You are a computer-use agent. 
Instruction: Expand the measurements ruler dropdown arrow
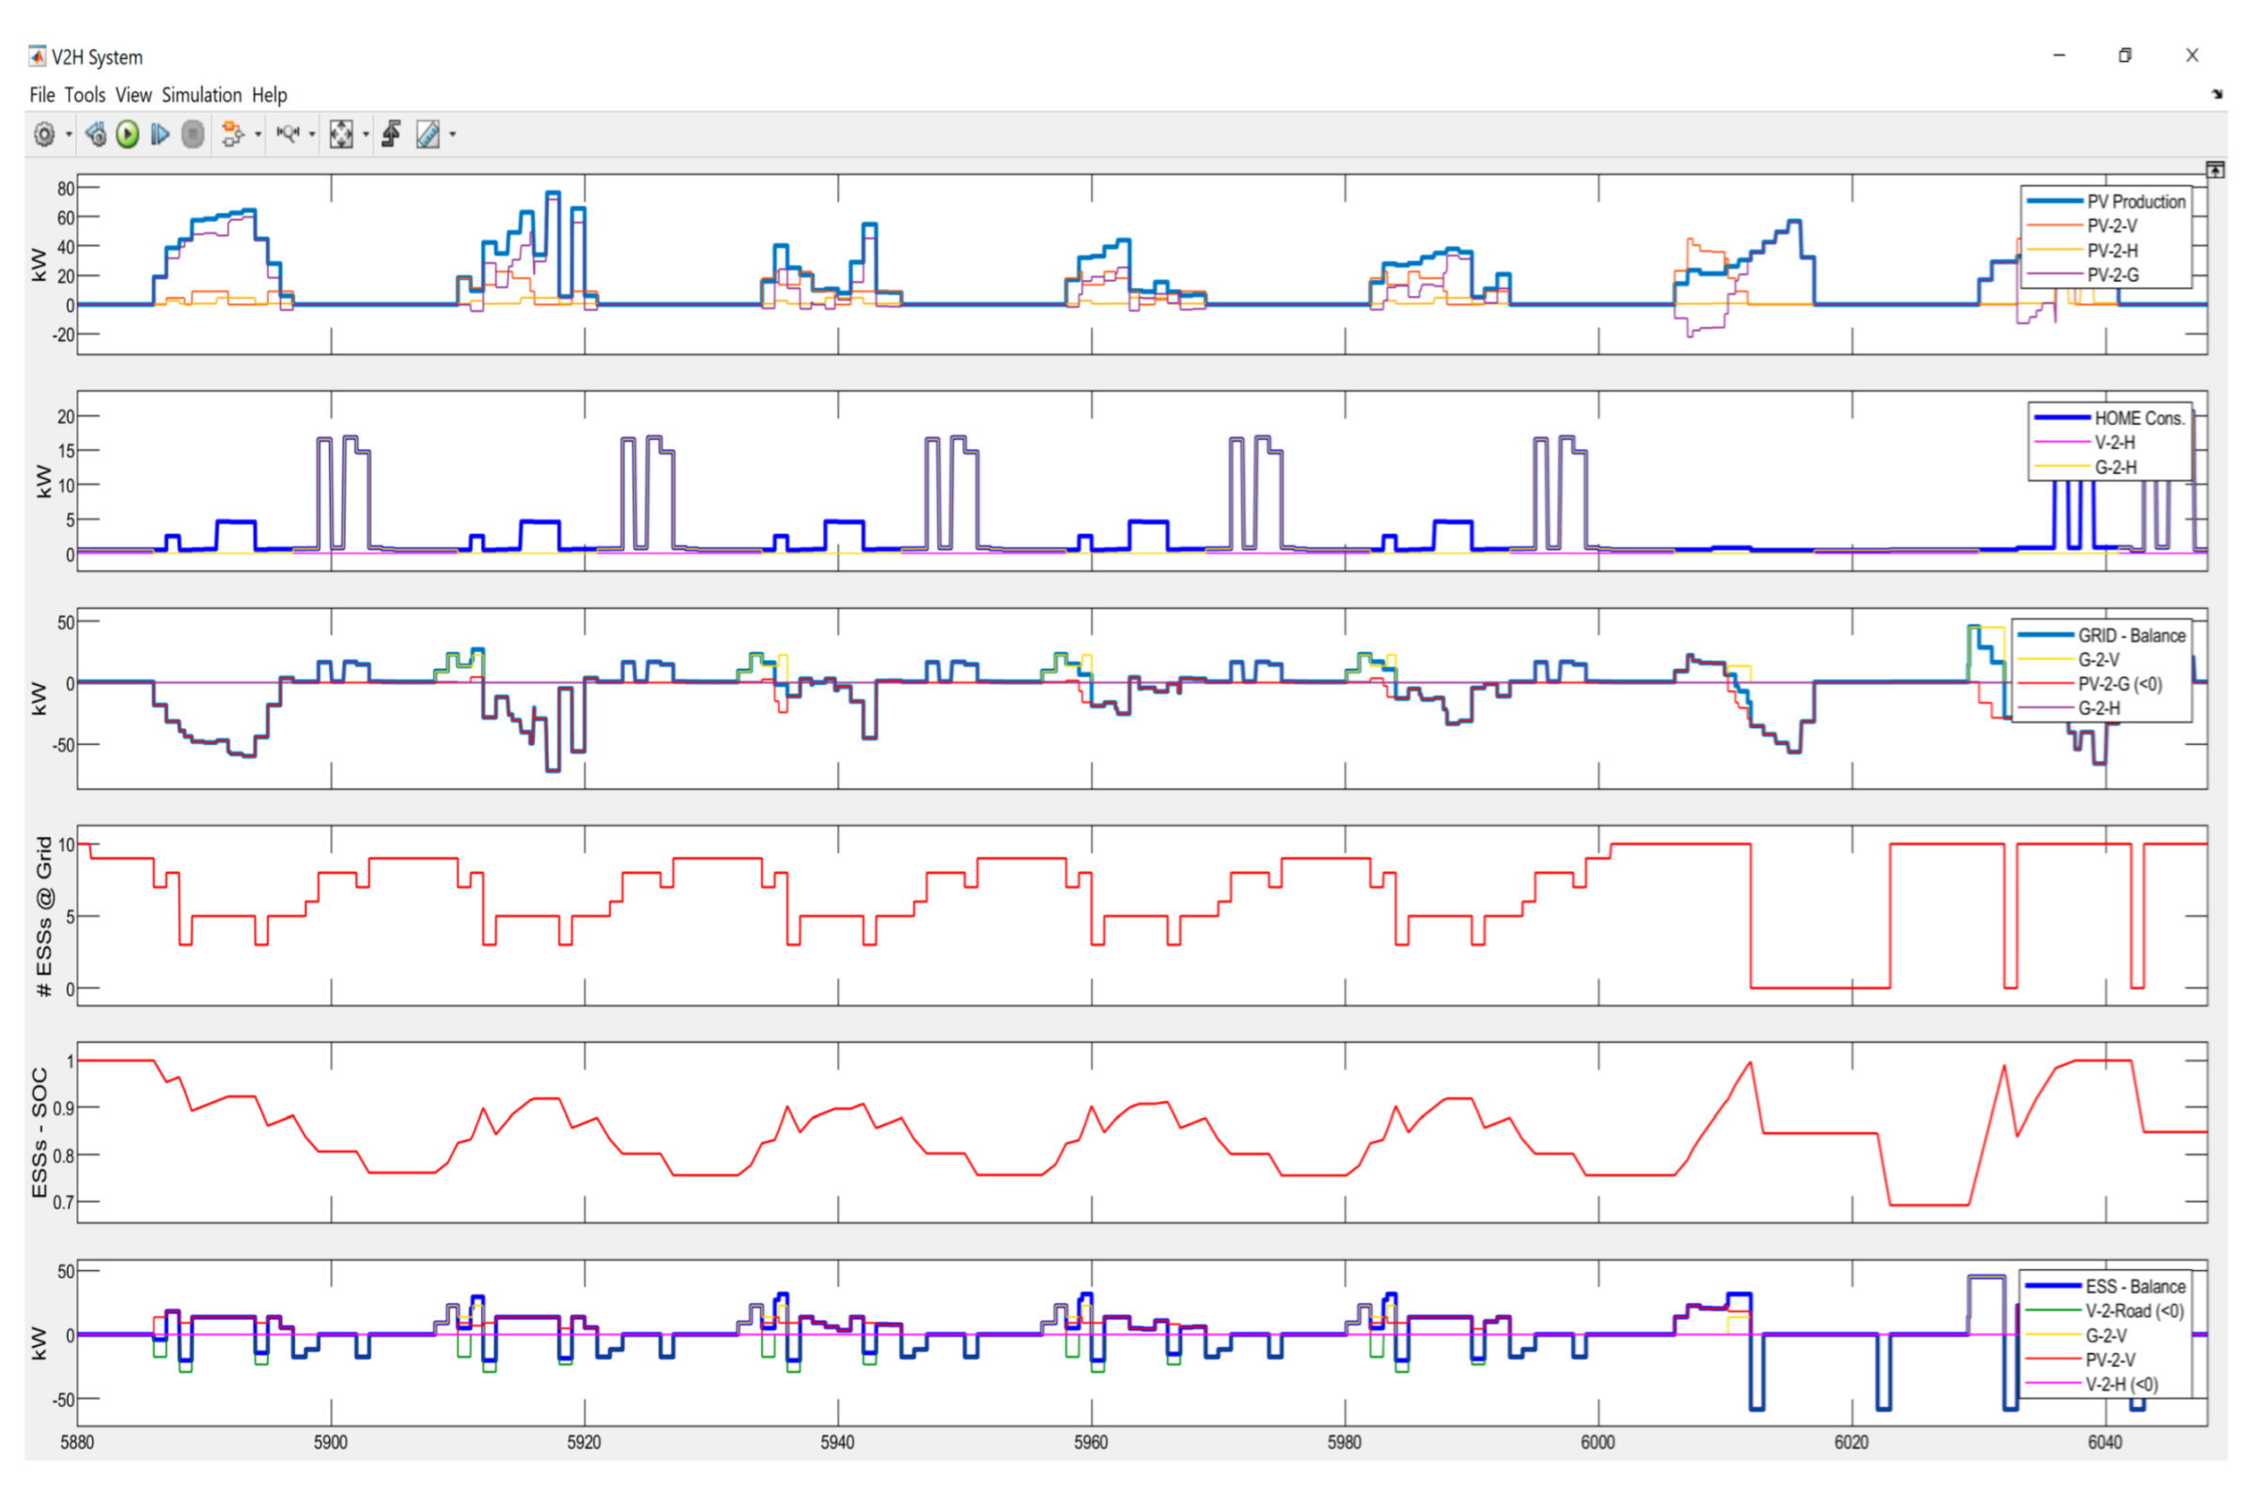452,135
